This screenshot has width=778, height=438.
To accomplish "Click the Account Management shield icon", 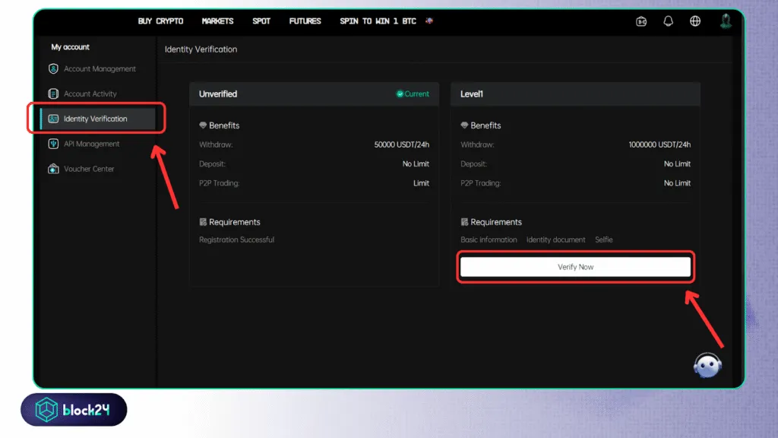I will coord(53,69).
